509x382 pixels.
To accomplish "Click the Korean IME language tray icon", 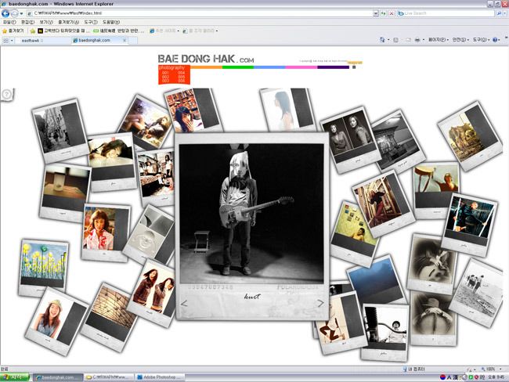I will tap(442, 377).
